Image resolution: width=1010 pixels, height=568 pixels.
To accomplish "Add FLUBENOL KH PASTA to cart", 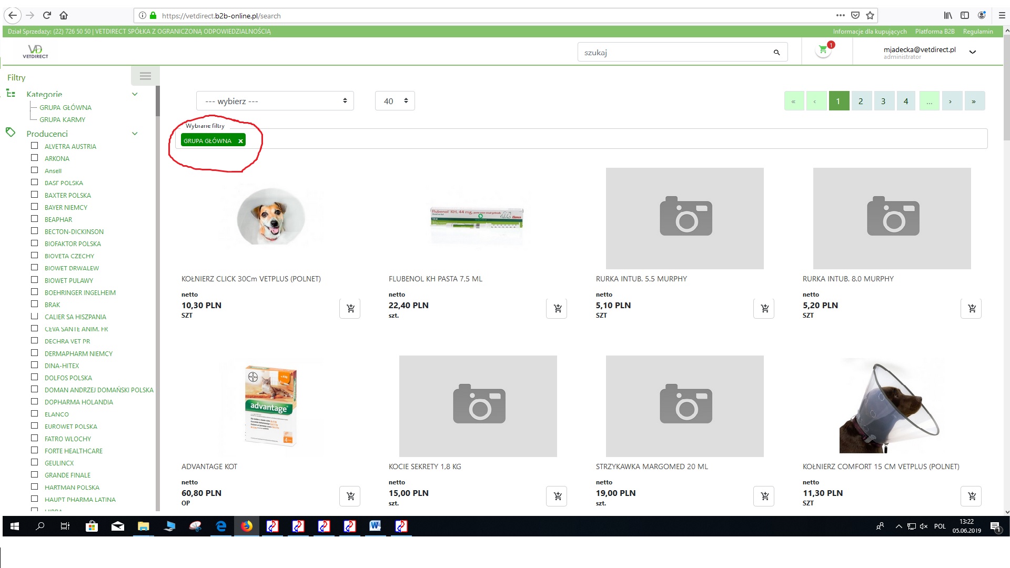I will (557, 309).
